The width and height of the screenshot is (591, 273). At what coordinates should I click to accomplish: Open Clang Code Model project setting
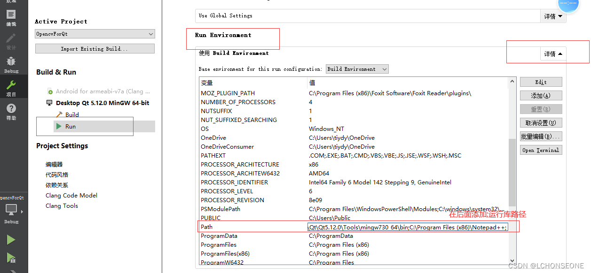[71, 195]
